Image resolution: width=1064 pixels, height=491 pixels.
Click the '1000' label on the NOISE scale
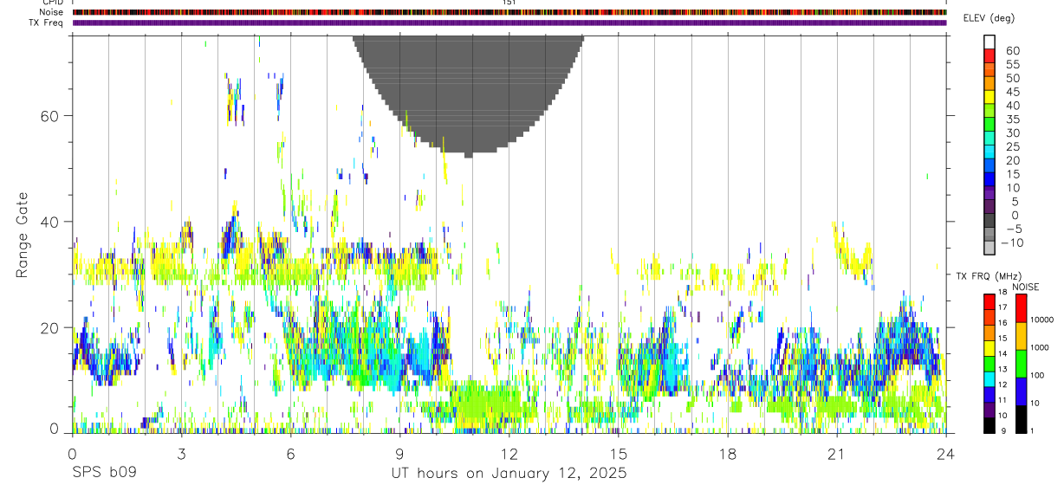tap(1041, 348)
